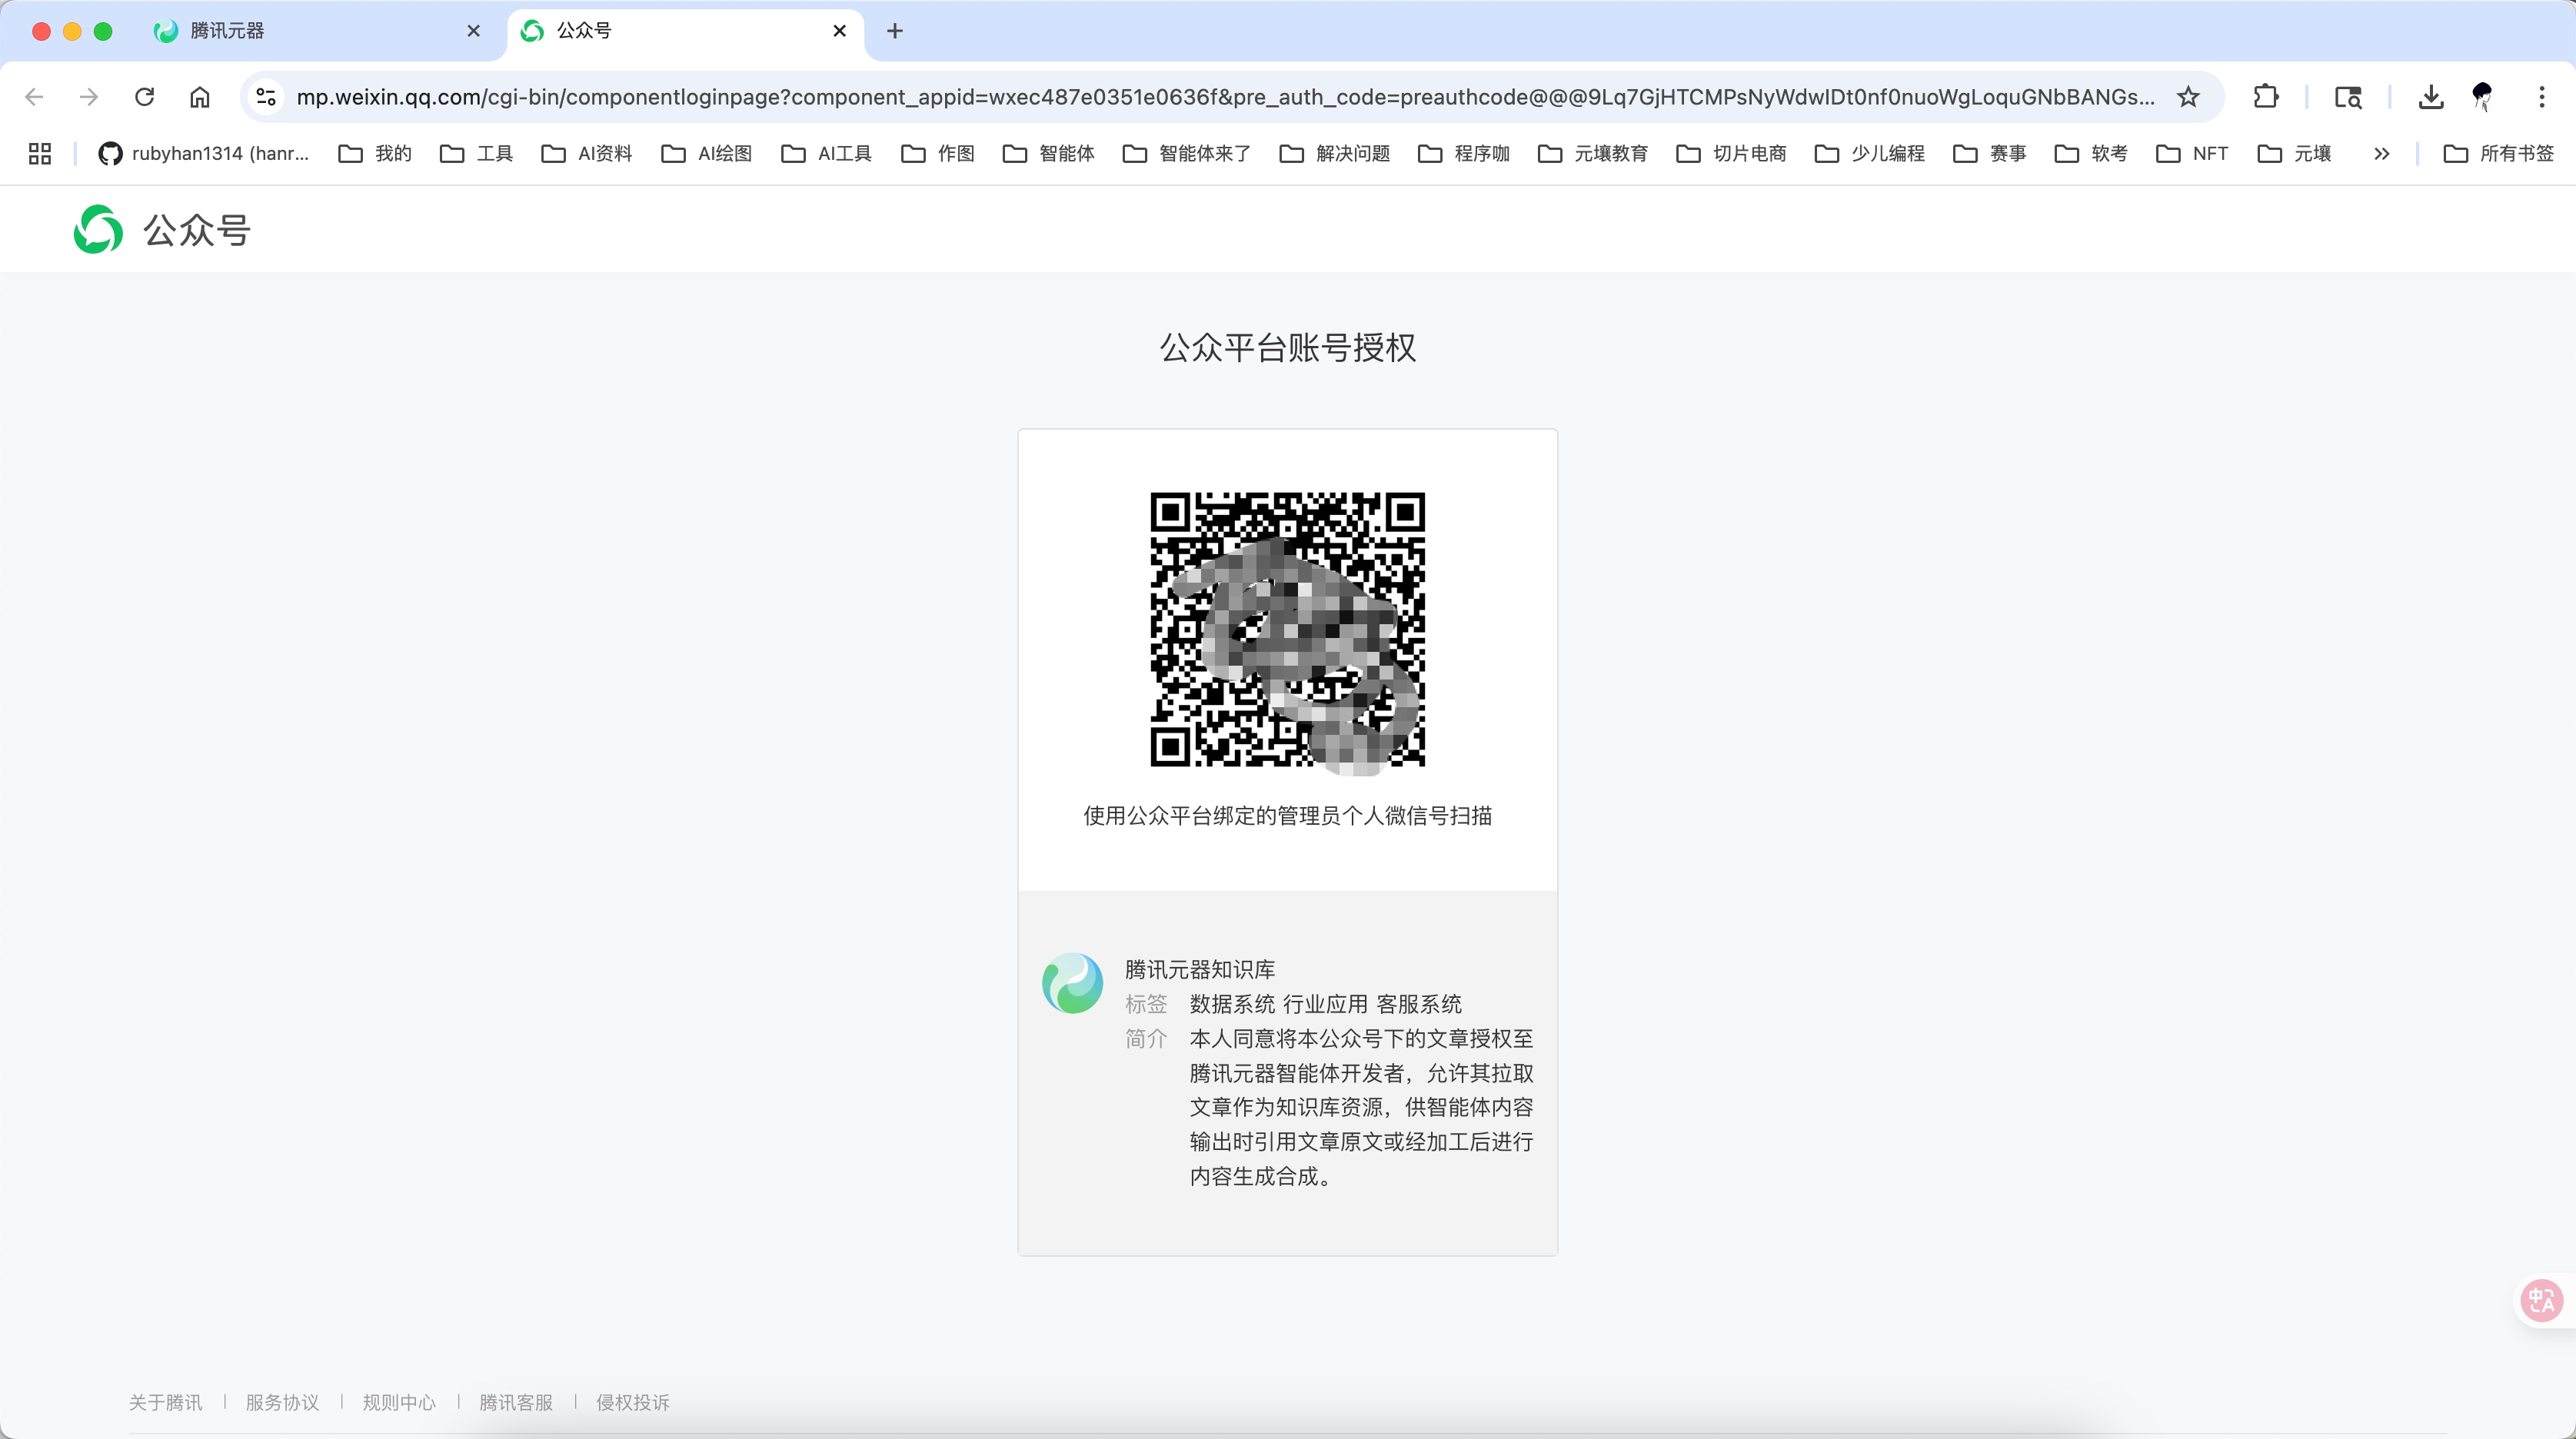Open the Downloads icon in the toolbar

(2431, 97)
